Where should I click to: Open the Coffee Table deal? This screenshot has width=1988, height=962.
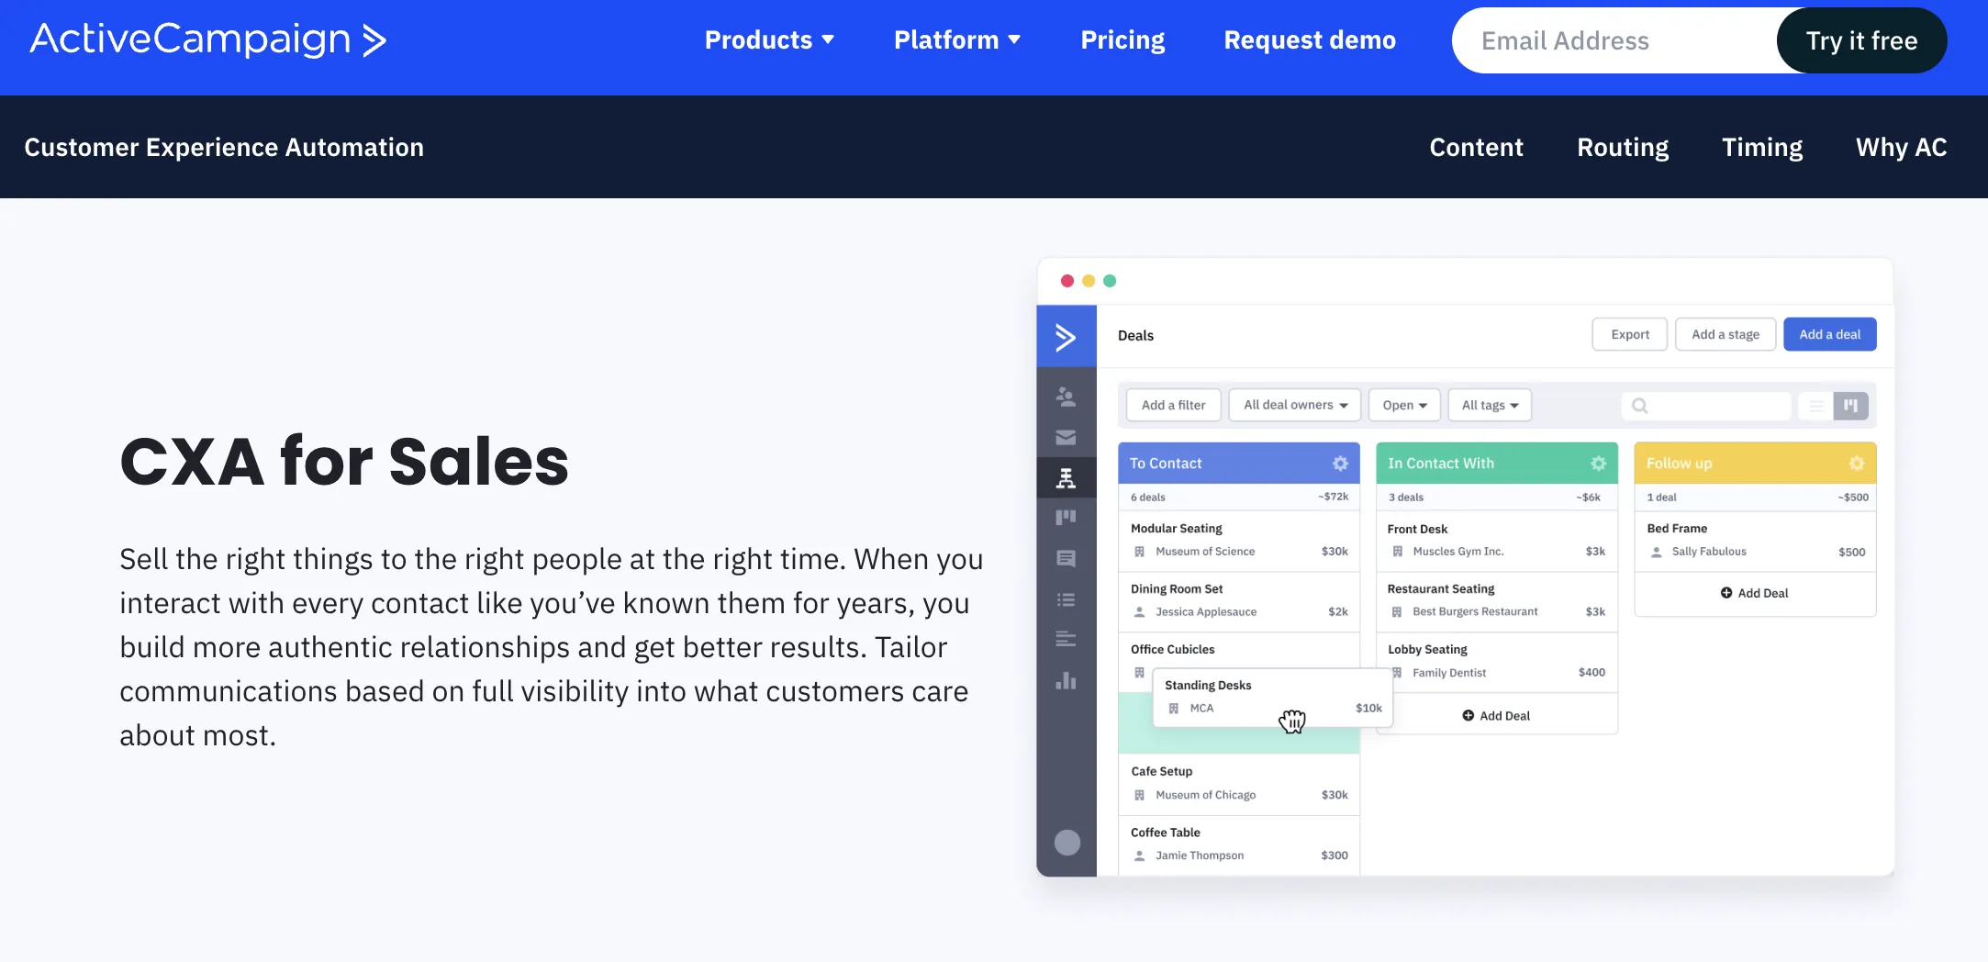click(1239, 845)
